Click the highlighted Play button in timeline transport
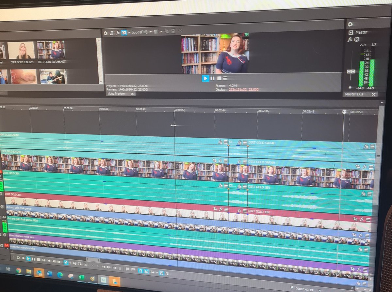Image resolution: width=392 pixels, height=292 pixels. click(x=28, y=259)
